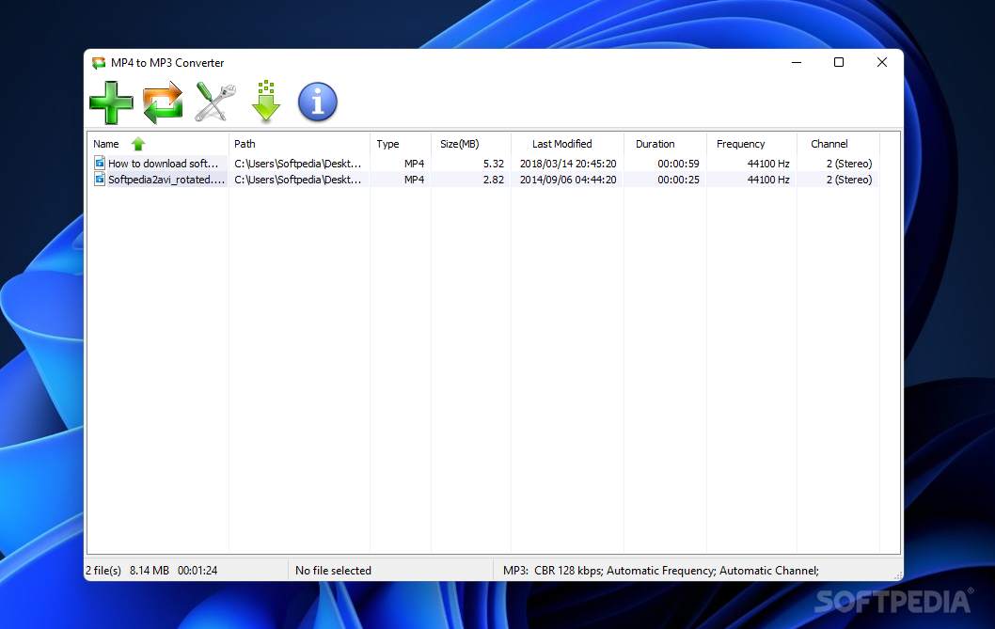Click the Path cell of Softpedia2avi row
The image size is (995, 629).
pos(297,180)
